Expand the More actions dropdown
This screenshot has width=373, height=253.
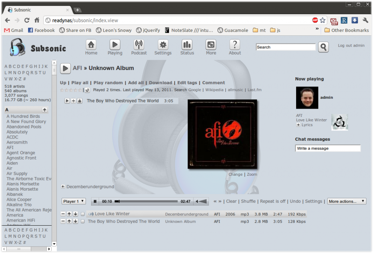[x=347, y=201]
